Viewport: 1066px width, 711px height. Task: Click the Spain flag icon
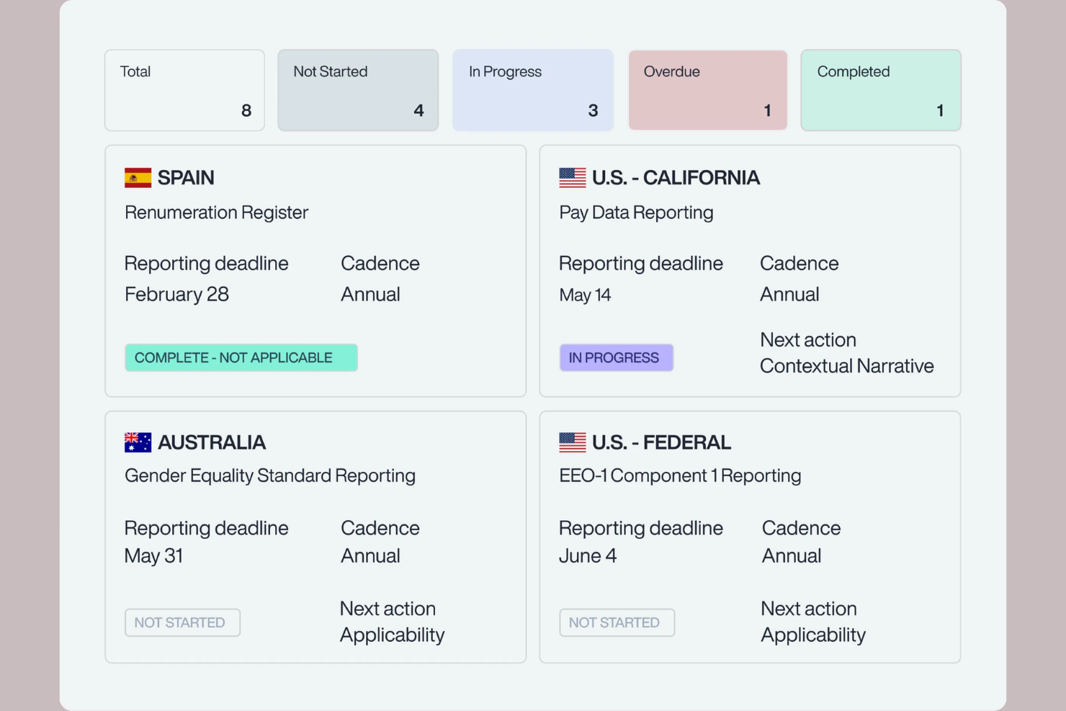point(138,177)
